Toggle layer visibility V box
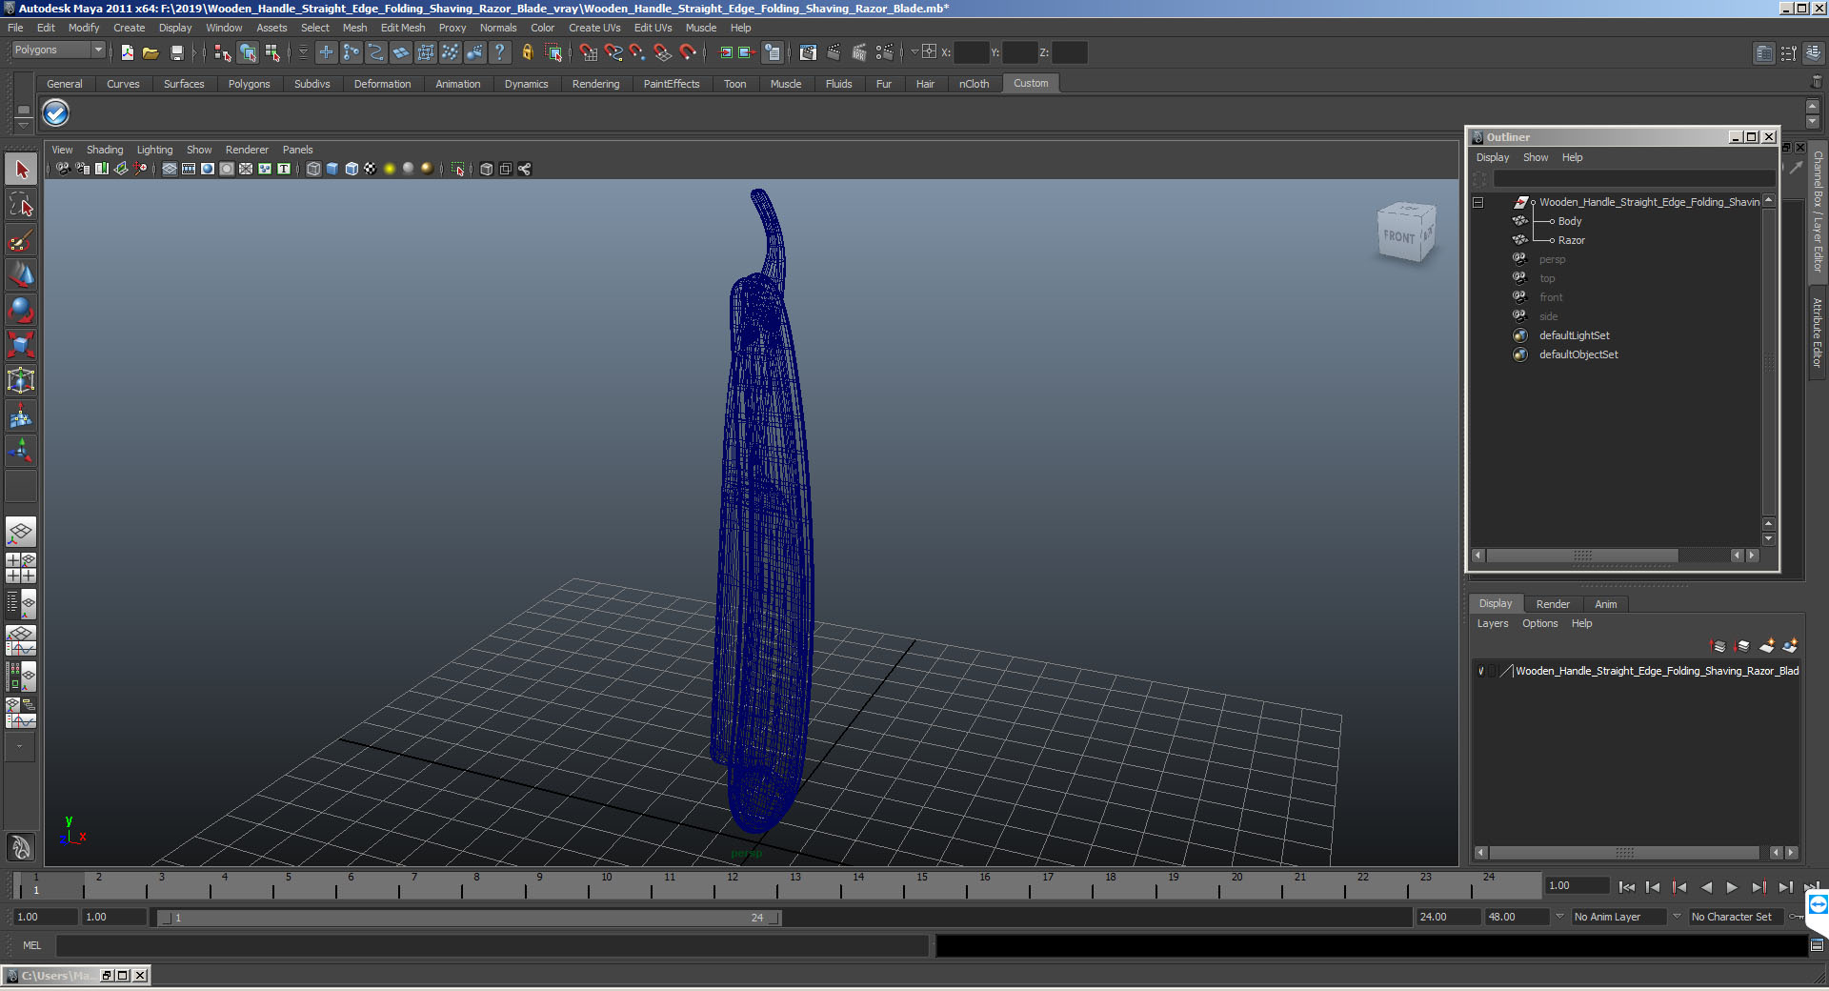This screenshot has height=991, width=1829. [1481, 671]
